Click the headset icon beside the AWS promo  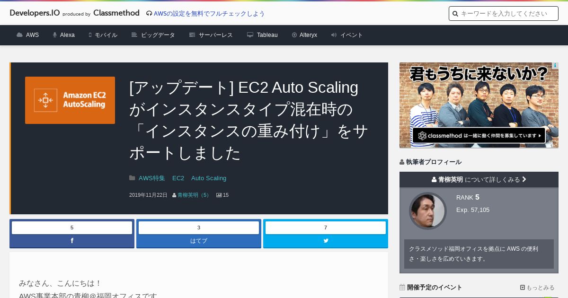click(x=149, y=14)
